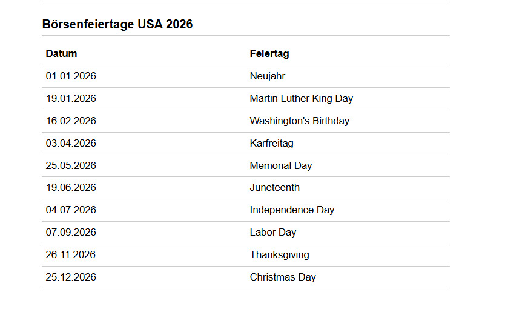Click the 26.11.2026 date
Image resolution: width=528 pixels, height=309 pixels.
pyautogui.click(x=71, y=254)
